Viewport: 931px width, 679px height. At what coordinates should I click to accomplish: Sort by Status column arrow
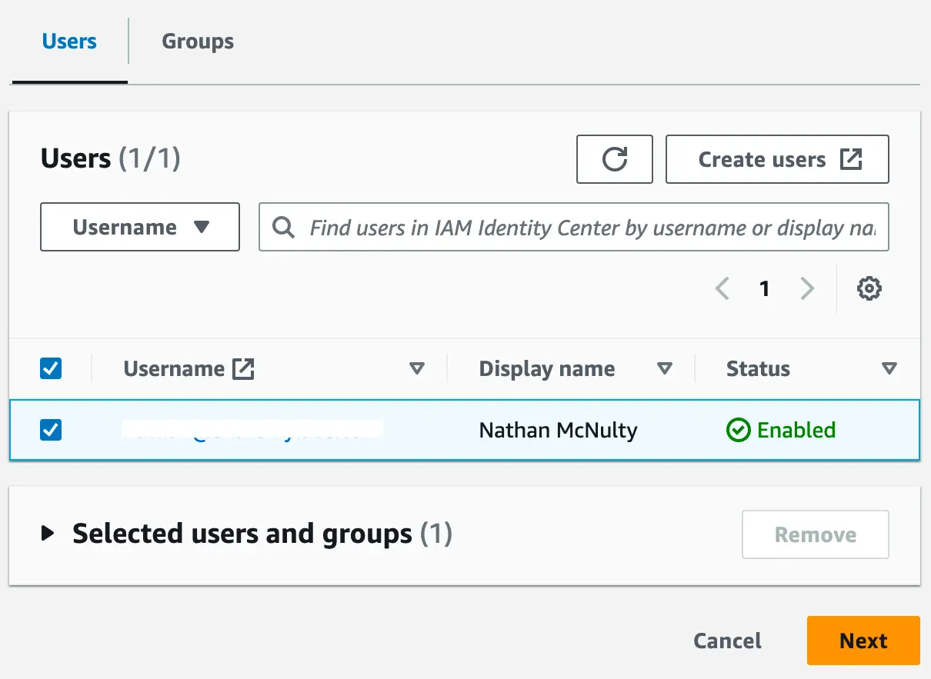(889, 368)
